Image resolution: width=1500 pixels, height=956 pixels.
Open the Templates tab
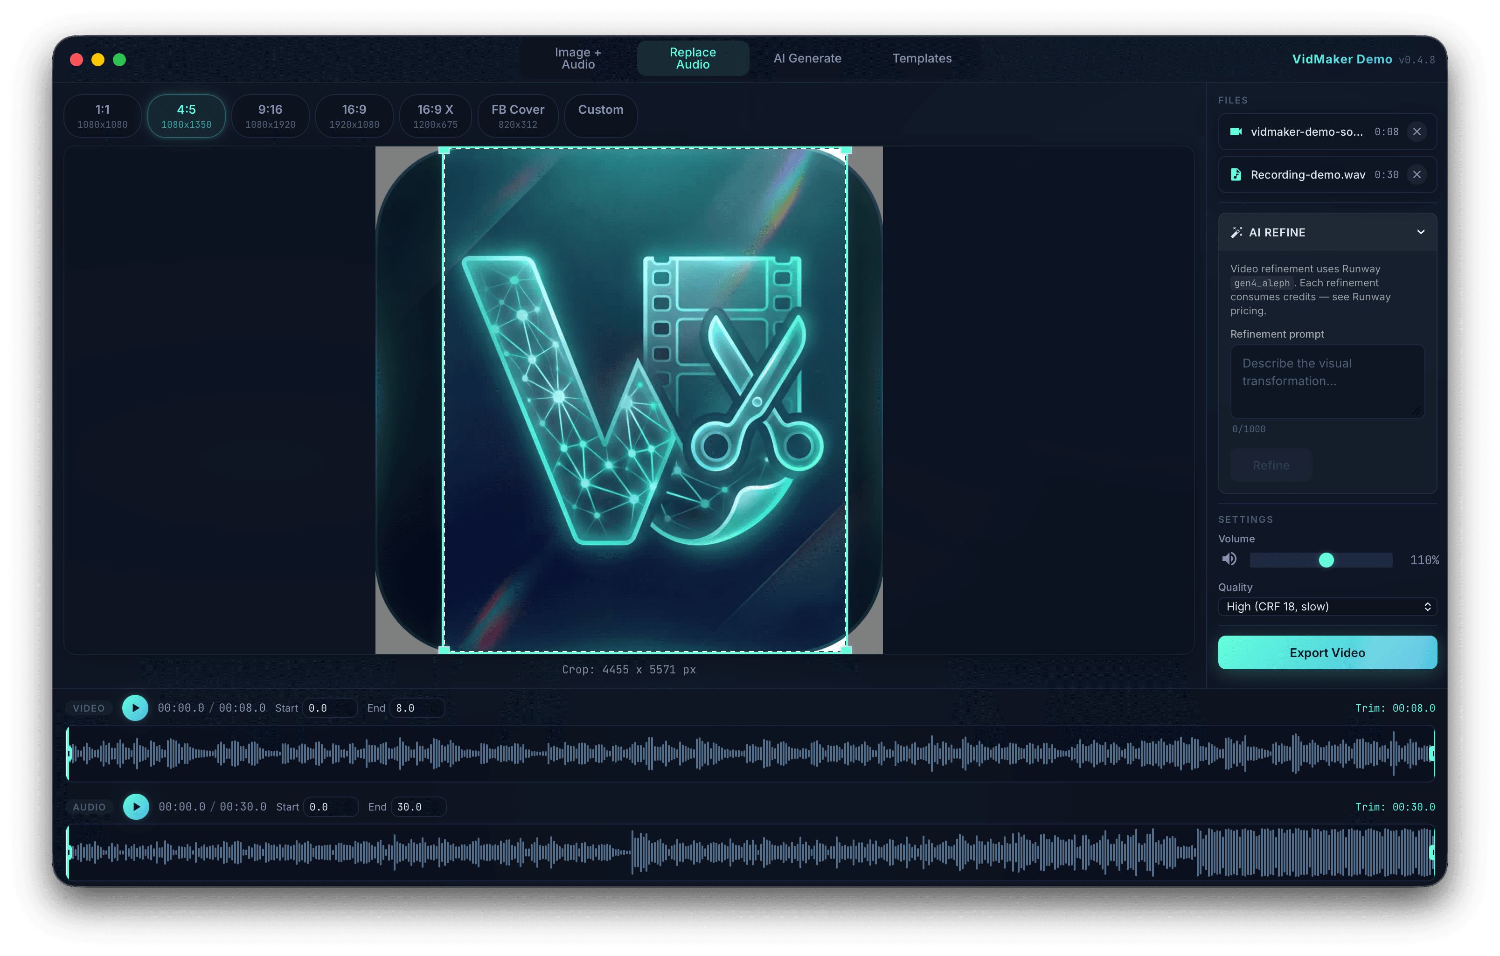(x=922, y=59)
